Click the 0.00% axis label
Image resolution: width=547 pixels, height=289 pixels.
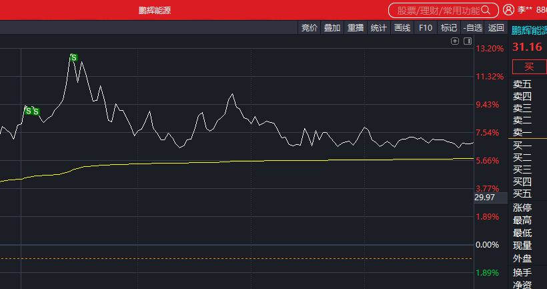point(488,245)
